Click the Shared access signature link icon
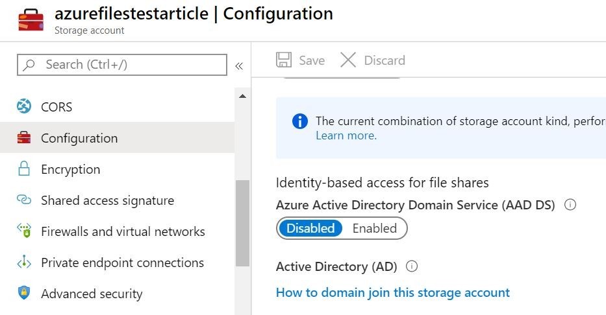This screenshot has width=606, height=315. click(x=24, y=200)
